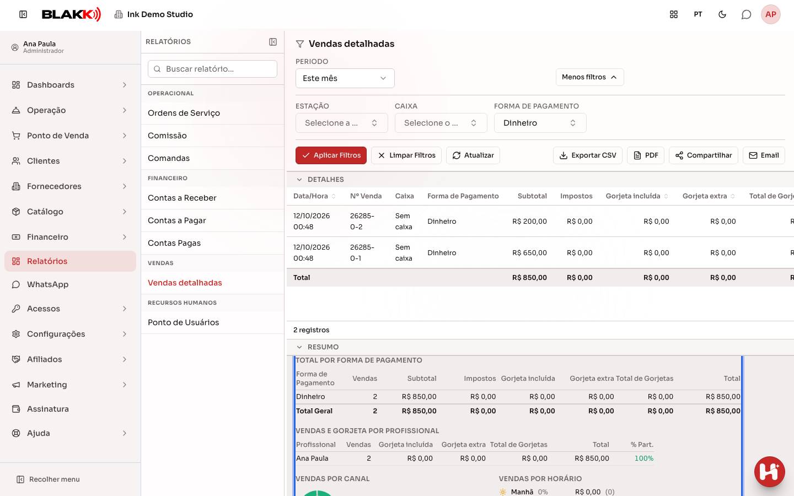This screenshot has height=496, width=794.
Task: Open the apps grid icon in header
Action: (674, 14)
